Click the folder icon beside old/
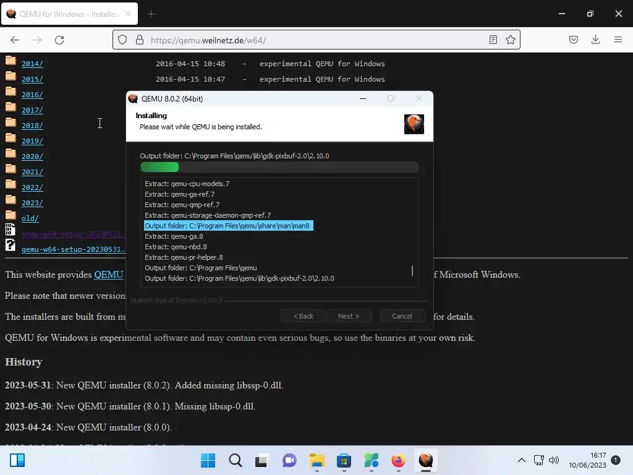The height and width of the screenshot is (475, 633). coord(11,216)
